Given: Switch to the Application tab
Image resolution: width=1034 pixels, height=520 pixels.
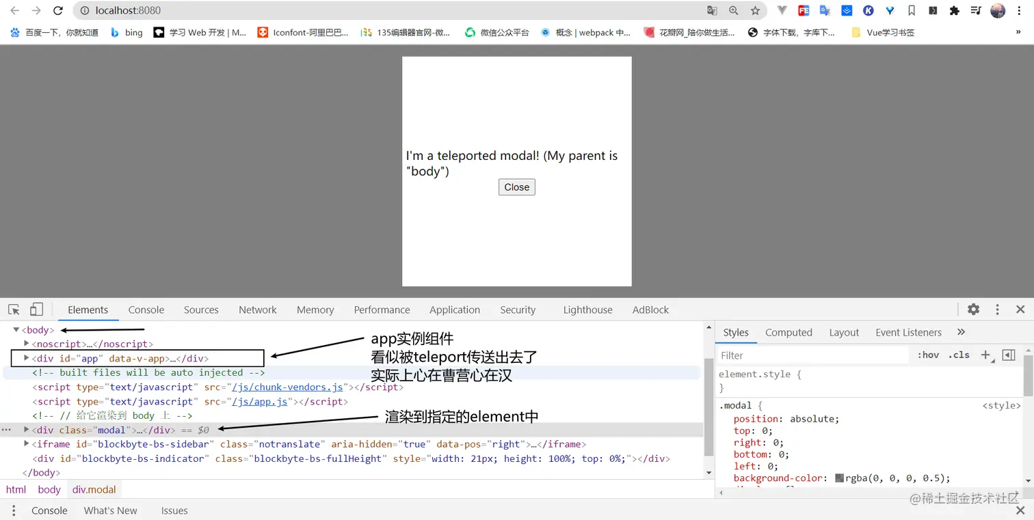Looking at the screenshot, I should click(455, 310).
